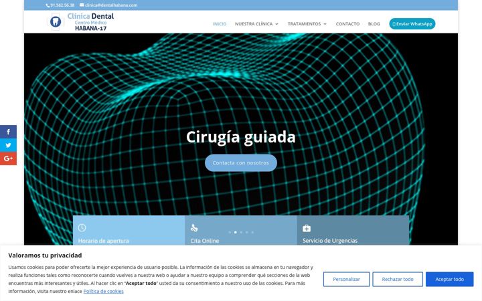
Task: Share page via Google Plus sidebar icon
Action: [8, 159]
